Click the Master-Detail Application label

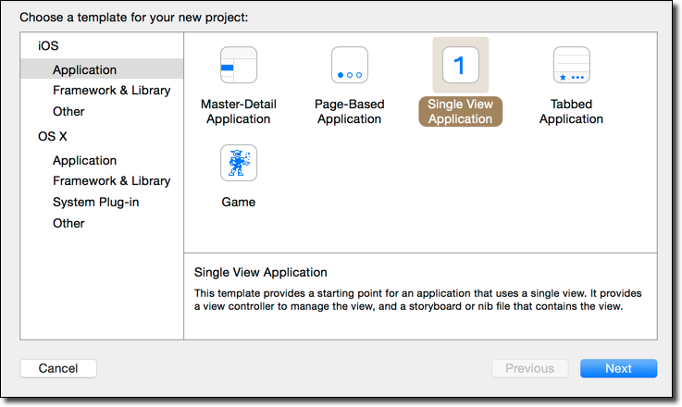coord(239,111)
